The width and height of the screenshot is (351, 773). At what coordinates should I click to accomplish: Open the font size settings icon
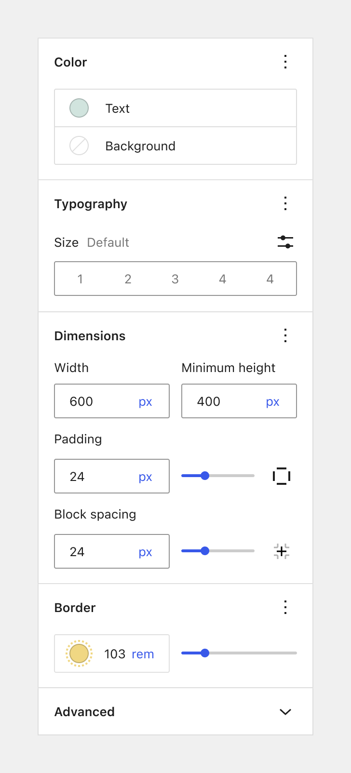point(285,242)
